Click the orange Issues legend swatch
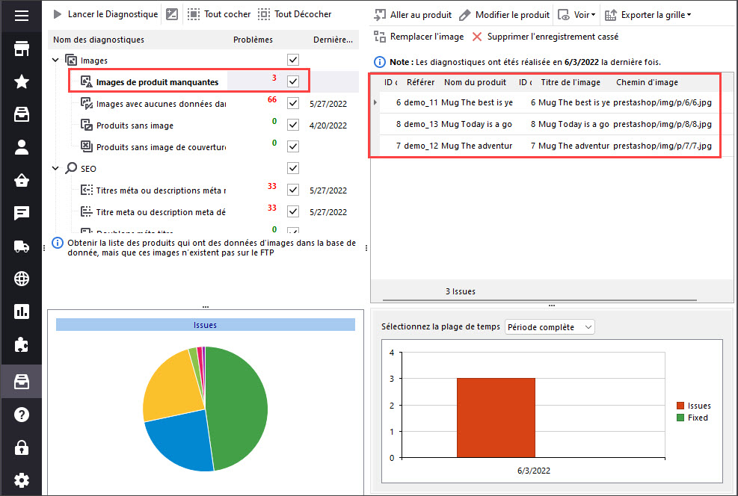 pos(680,406)
